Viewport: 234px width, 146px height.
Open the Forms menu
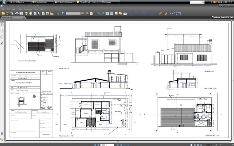36,9
